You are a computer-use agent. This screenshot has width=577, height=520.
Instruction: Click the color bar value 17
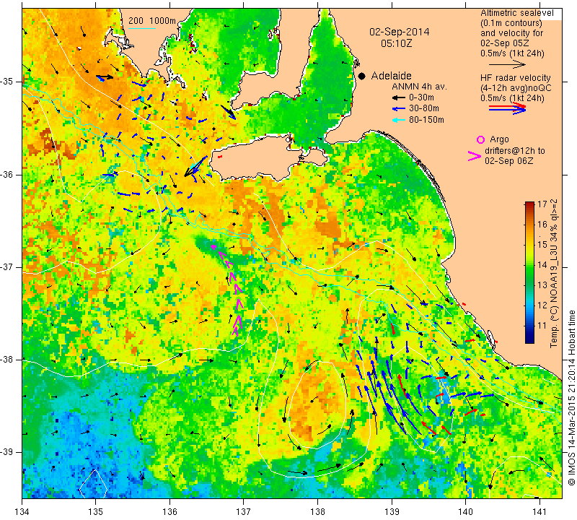pyautogui.click(x=542, y=204)
